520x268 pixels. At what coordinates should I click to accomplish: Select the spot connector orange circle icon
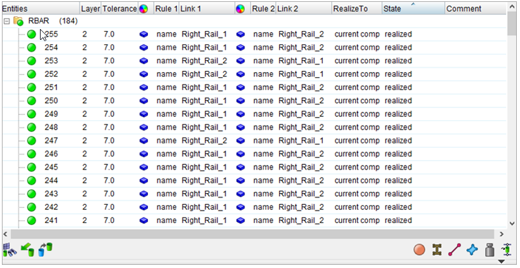[x=420, y=250]
